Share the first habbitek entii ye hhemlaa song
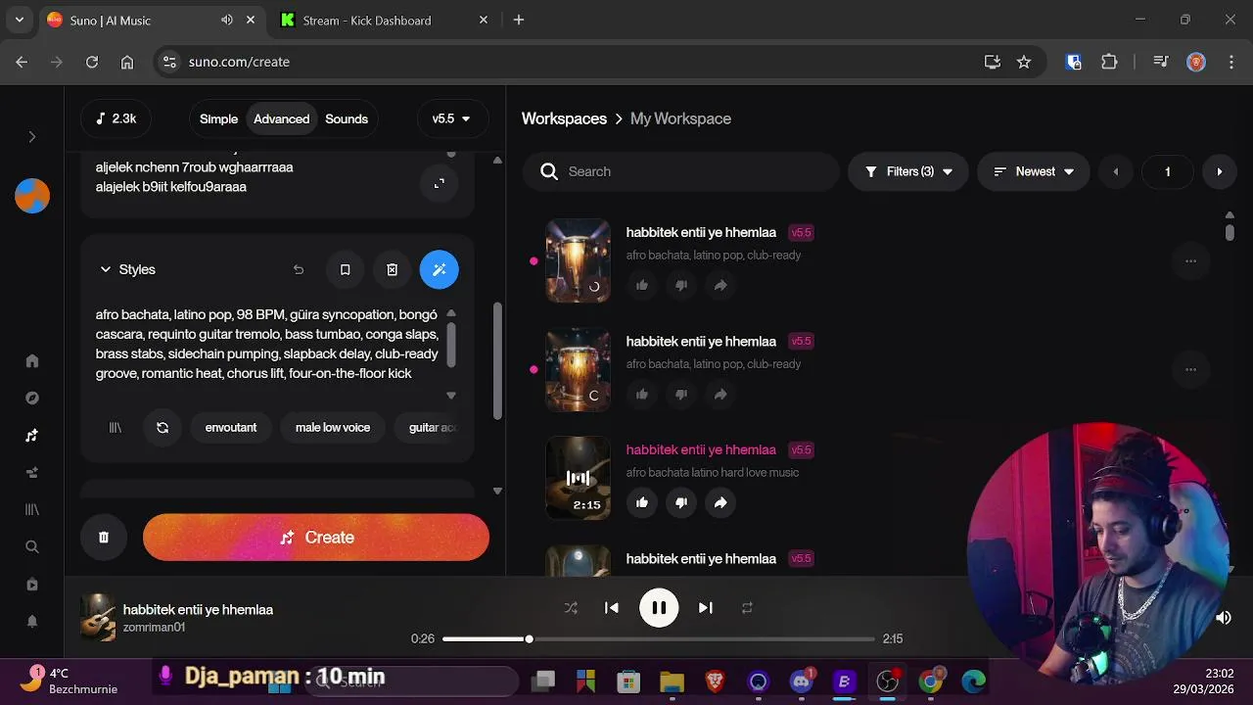The width and height of the screenshot is (1253, 705). (720, 285)
